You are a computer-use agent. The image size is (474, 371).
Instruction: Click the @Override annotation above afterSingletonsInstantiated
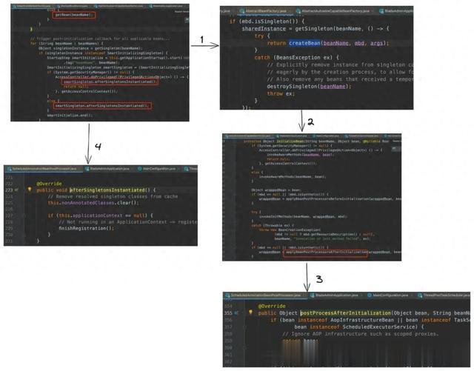(49, 184)
